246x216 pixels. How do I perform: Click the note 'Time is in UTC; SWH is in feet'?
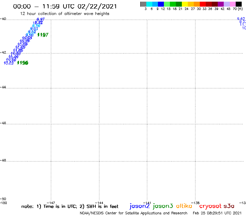(70, 206)
